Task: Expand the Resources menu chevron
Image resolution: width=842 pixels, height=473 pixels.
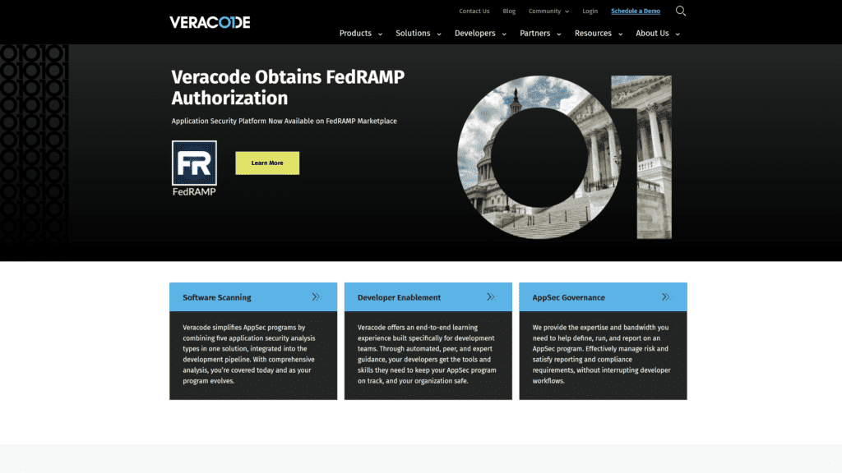Action: (x=621, y=34)
